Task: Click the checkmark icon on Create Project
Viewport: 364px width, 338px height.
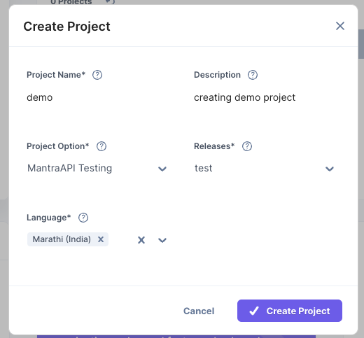Action: [254, 311]
